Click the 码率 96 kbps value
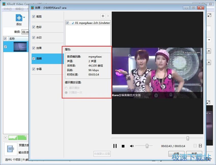 pos(94,70)
